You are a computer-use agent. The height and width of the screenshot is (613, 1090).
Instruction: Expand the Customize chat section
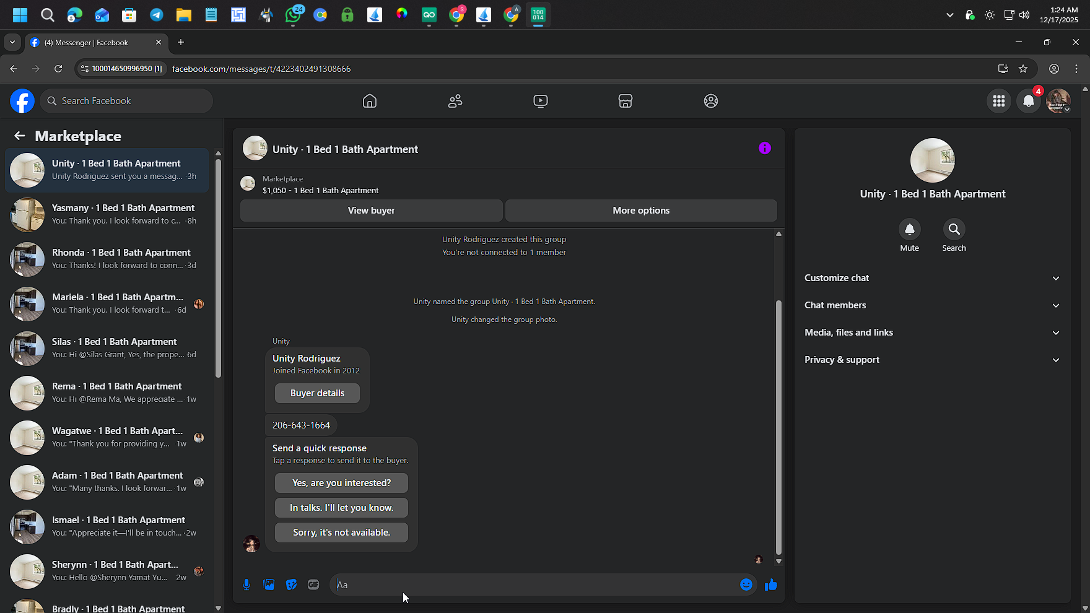pyautogui.click(x=933, y=278)
